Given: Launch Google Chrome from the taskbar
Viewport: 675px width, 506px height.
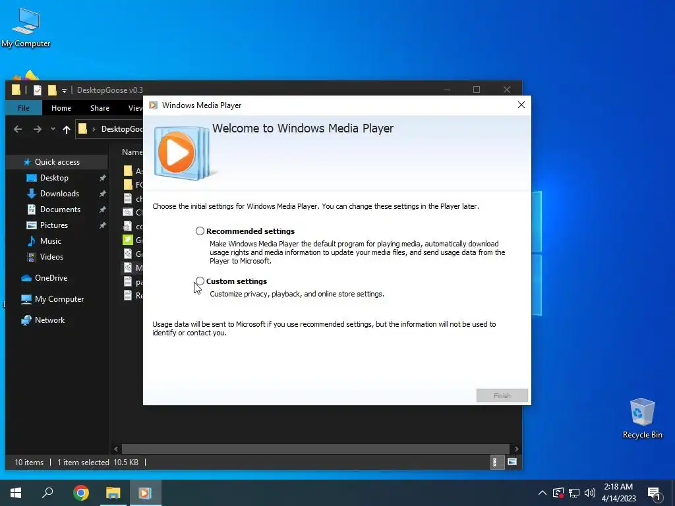Looking at the screenshot, I should click(x=80, y=493).
